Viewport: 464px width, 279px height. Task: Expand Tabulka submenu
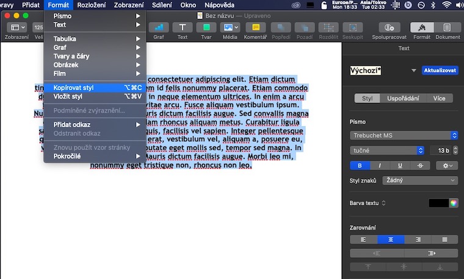coord(95,38)
